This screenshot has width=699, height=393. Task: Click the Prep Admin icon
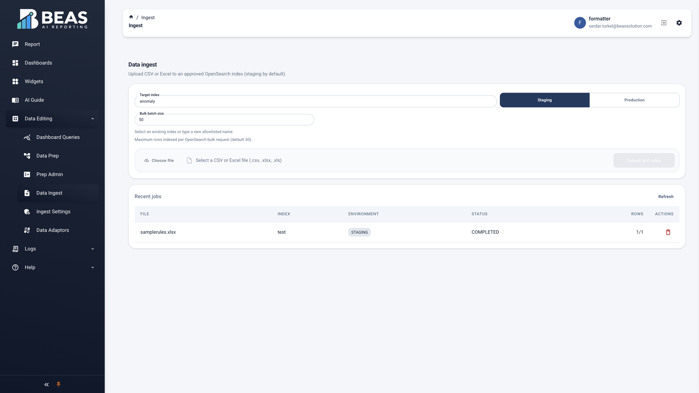(x=27, y=174)
